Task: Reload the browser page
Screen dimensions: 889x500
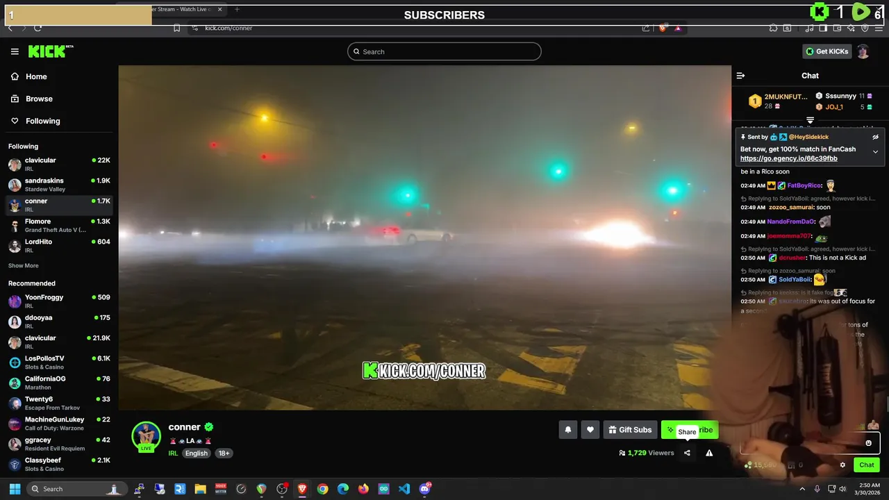Action: point(38,28)
